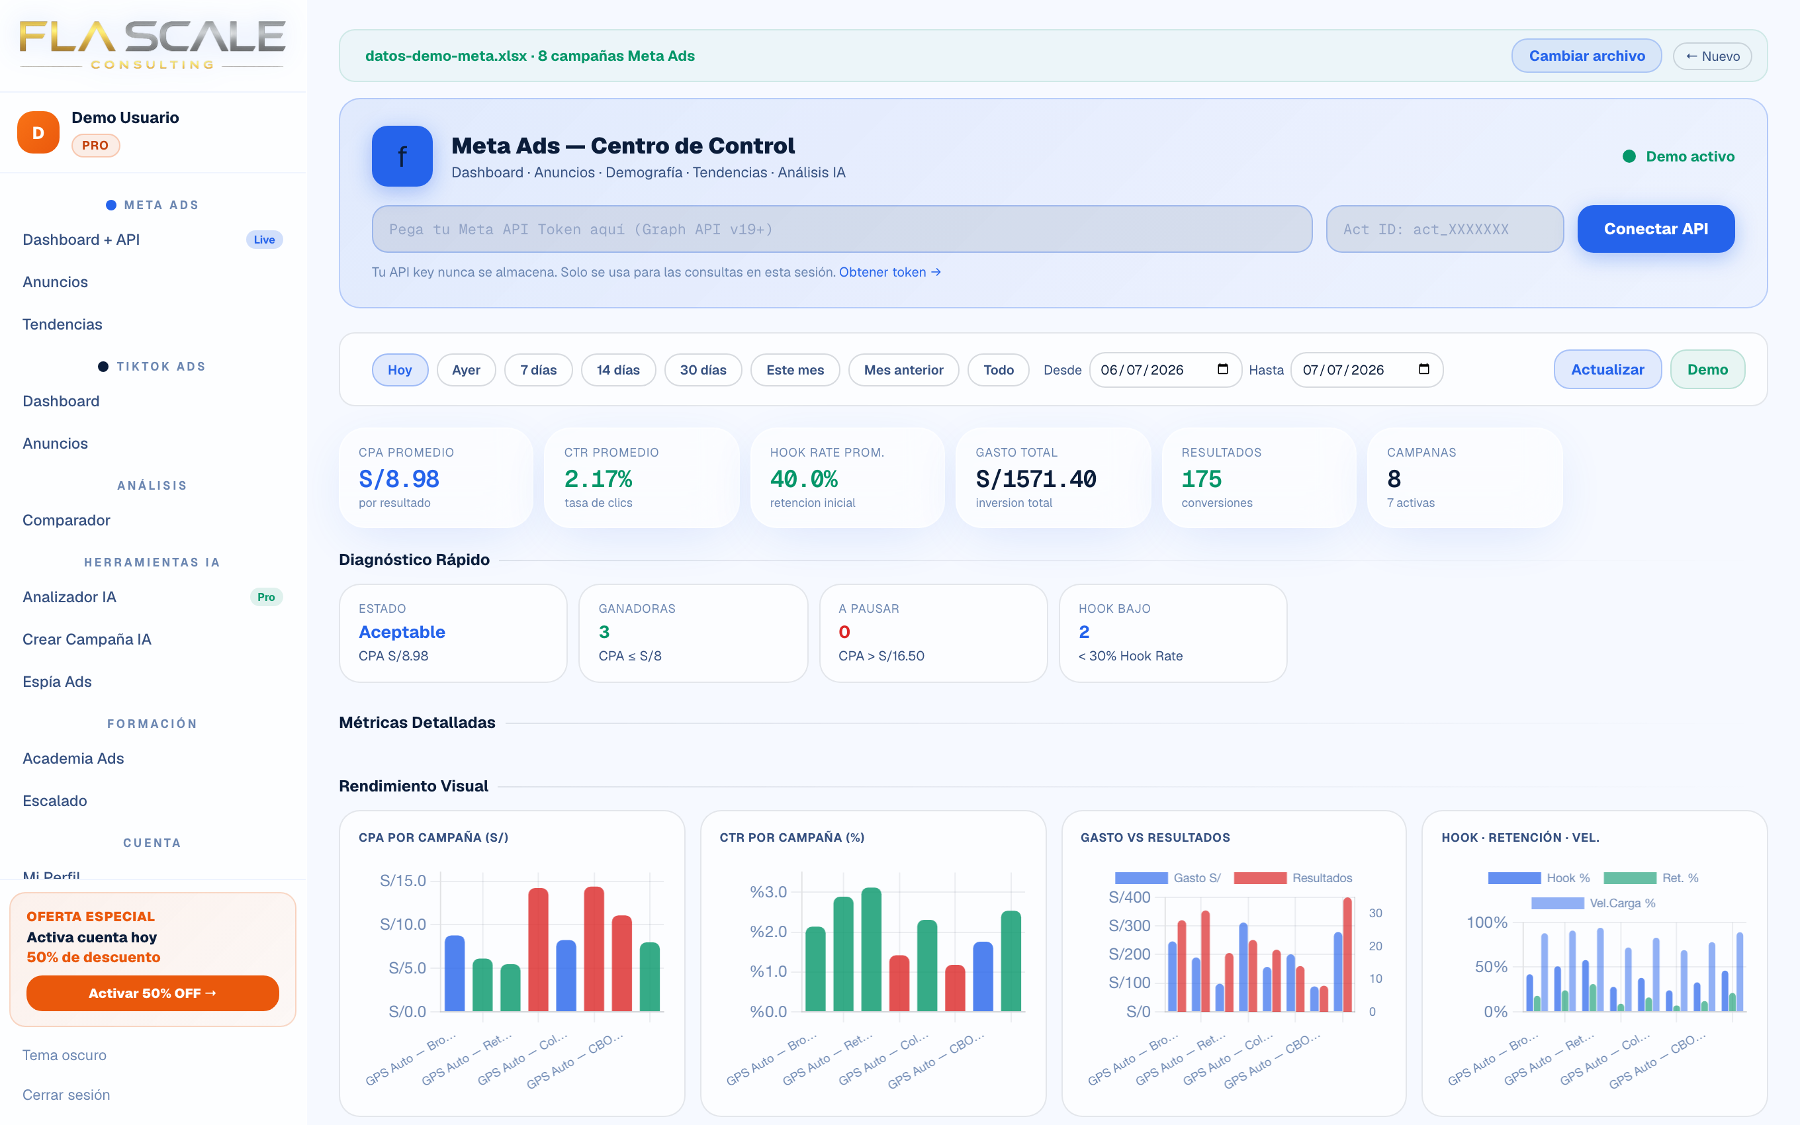Viewport: 1800px width, 1125px height.
Task: Click the orange 'D' user avatar
Action: click(38, 132)
